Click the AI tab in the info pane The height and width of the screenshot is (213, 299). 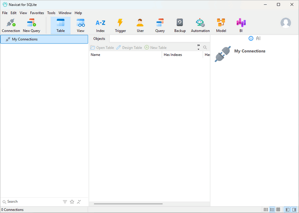pyautogui.click(x=258, y=38)
